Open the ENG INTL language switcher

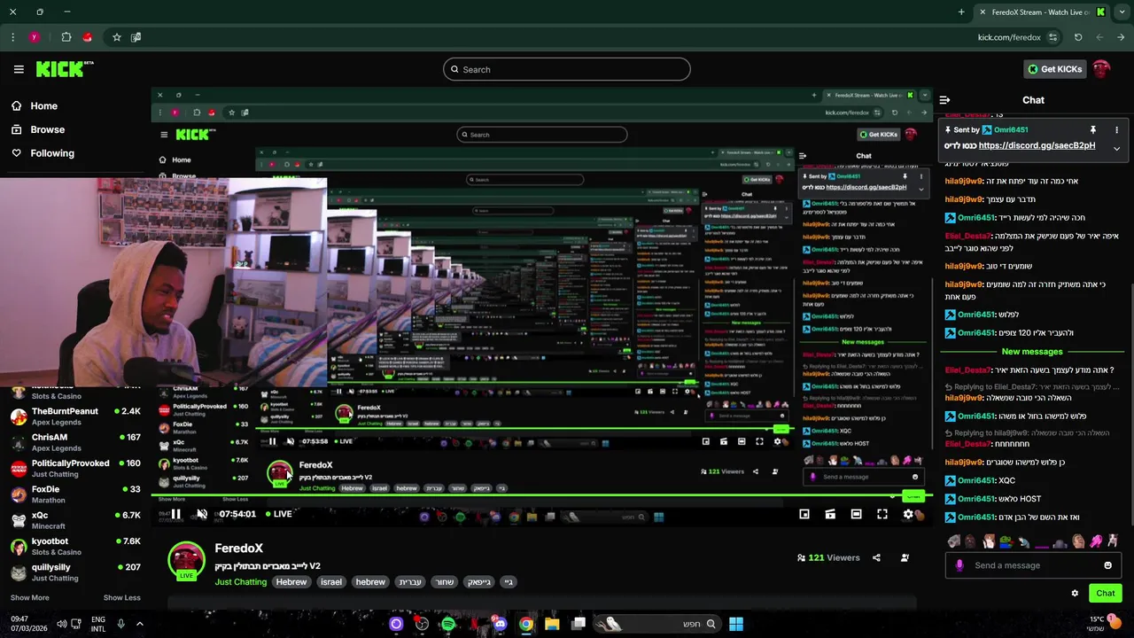click(98, 624)
